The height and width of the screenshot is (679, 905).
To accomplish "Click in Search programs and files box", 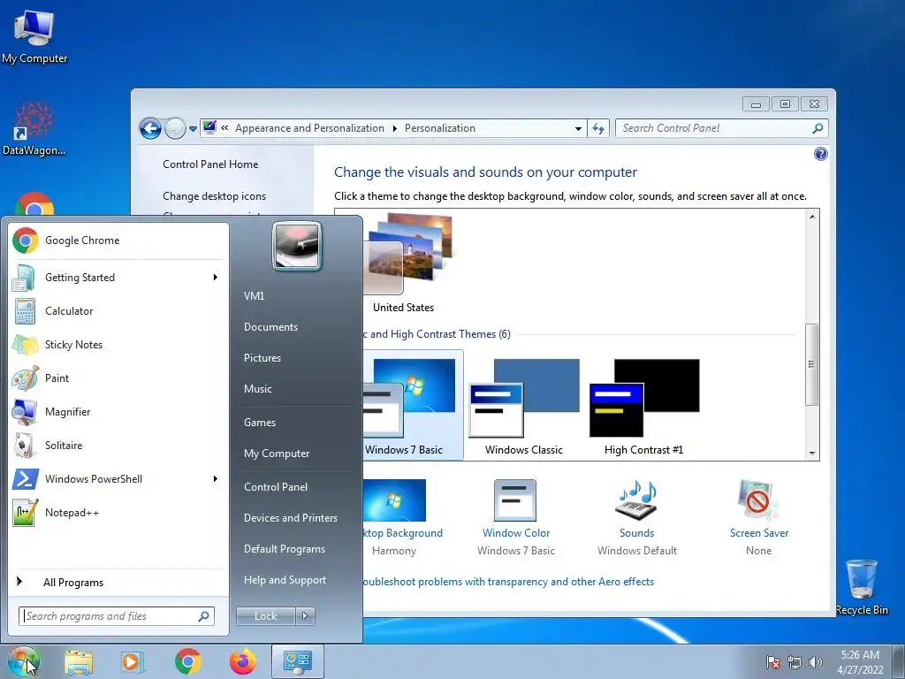I will click(117, 616).
